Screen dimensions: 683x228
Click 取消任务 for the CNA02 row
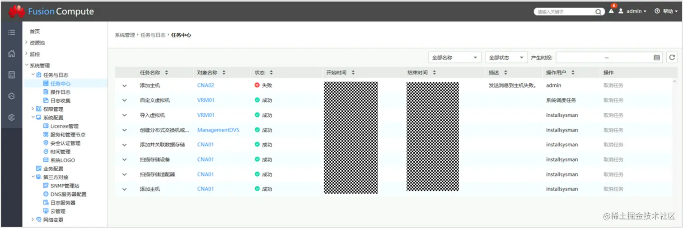(613, 85)
